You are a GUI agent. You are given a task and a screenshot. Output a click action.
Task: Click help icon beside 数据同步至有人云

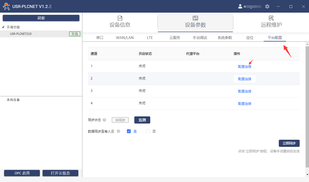coord(118,131)
